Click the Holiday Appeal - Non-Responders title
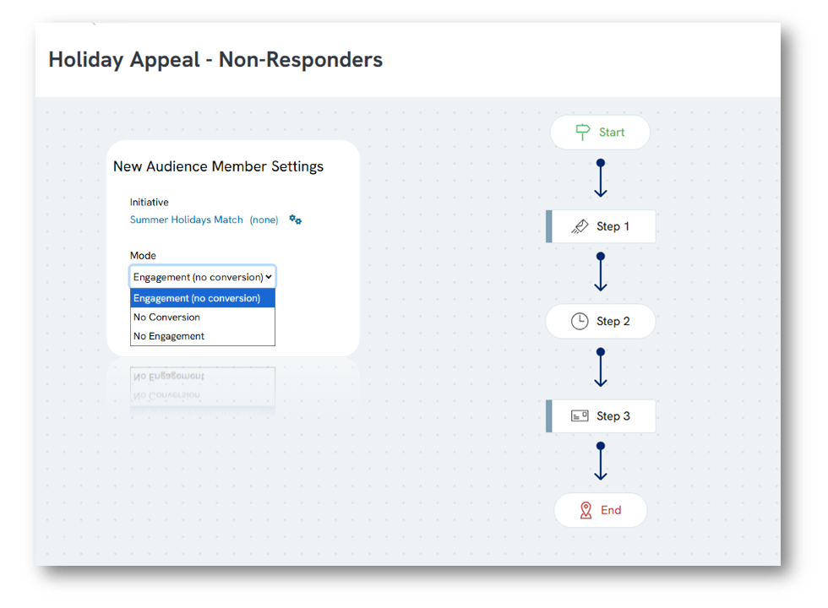 [x=215, y=59]
